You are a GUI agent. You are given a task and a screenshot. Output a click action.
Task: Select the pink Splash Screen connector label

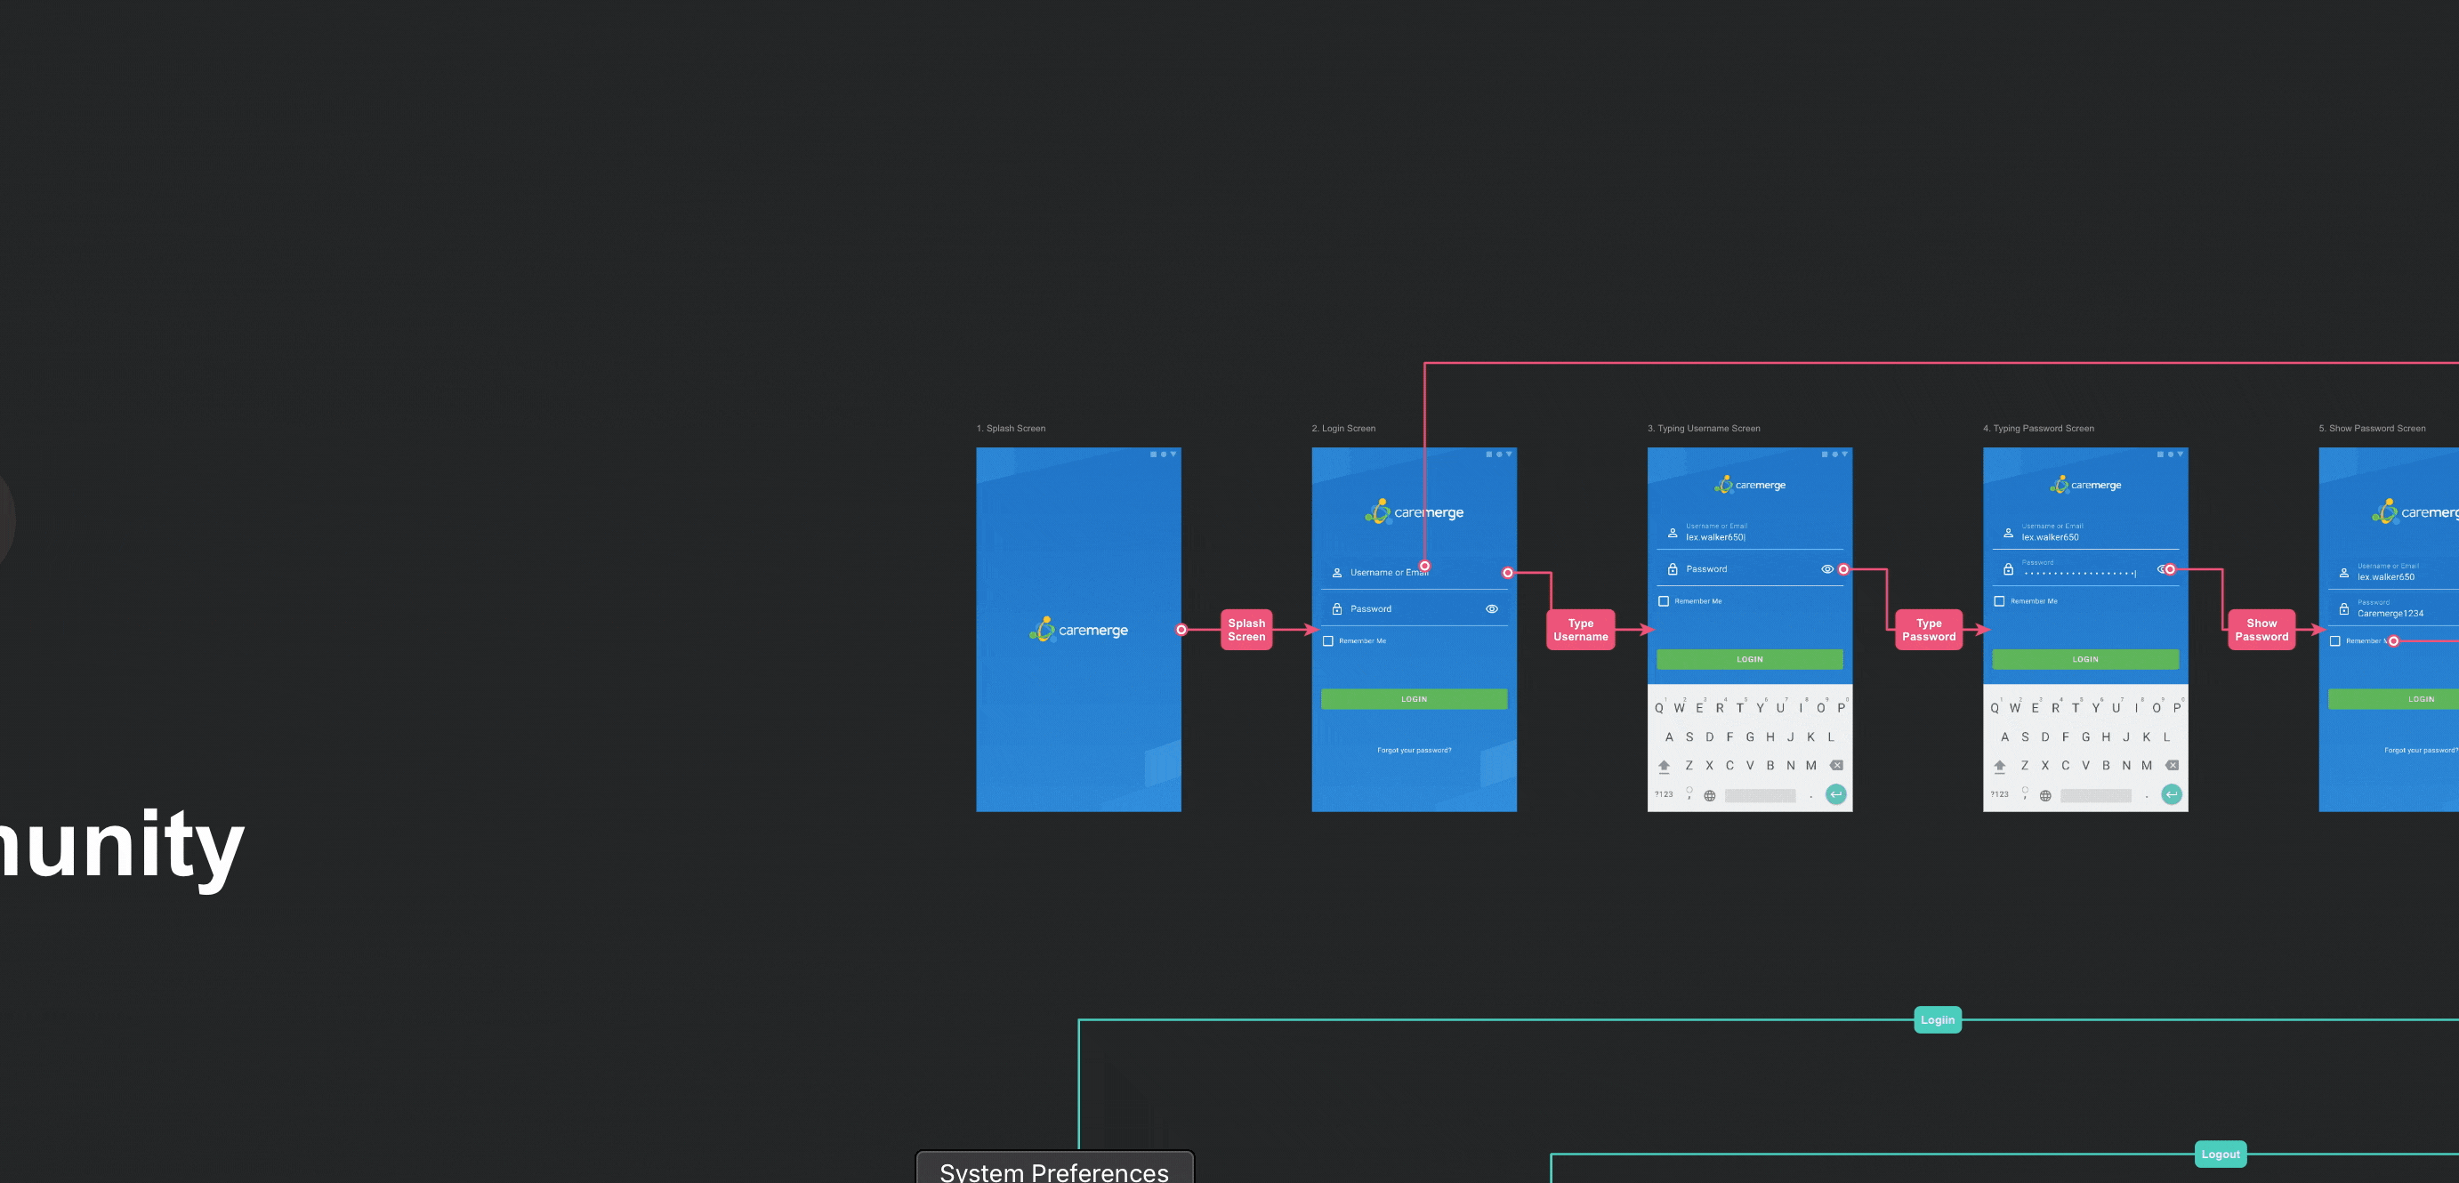pos(1246,630)
